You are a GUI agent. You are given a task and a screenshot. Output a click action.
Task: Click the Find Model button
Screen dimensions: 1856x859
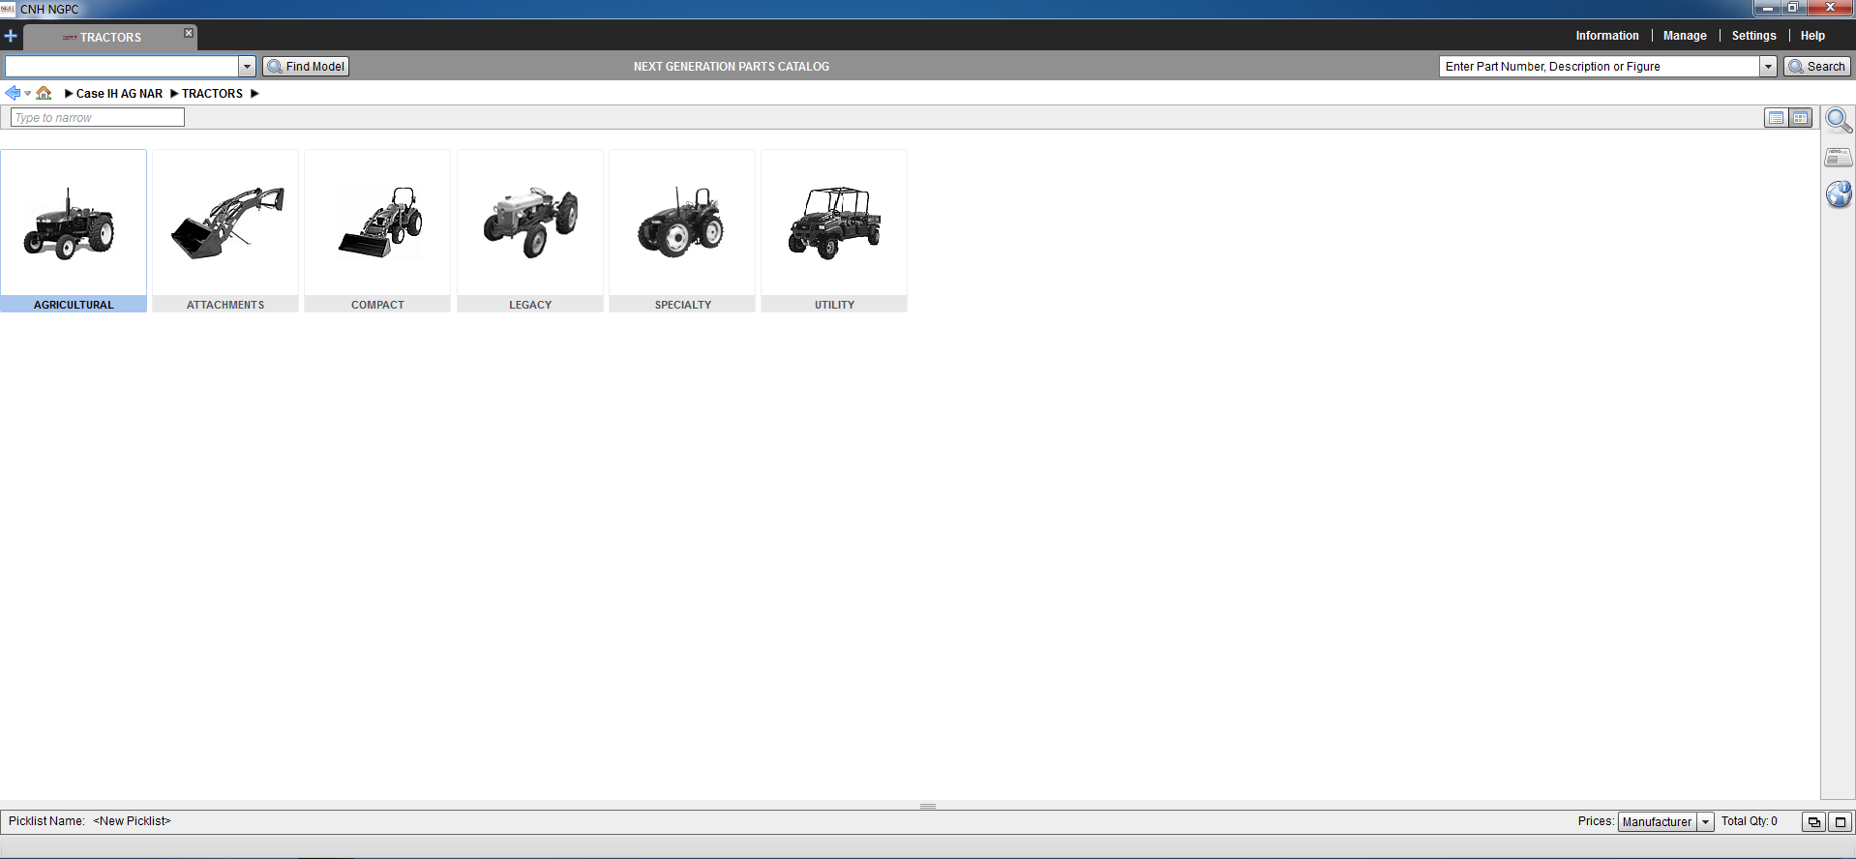pos(306,67)
